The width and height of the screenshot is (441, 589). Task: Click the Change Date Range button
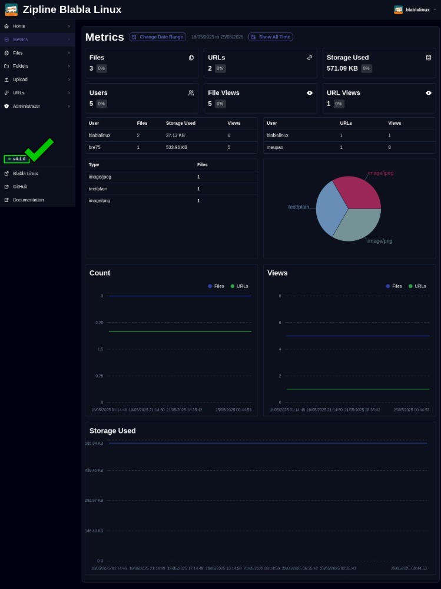coord(157,37)
